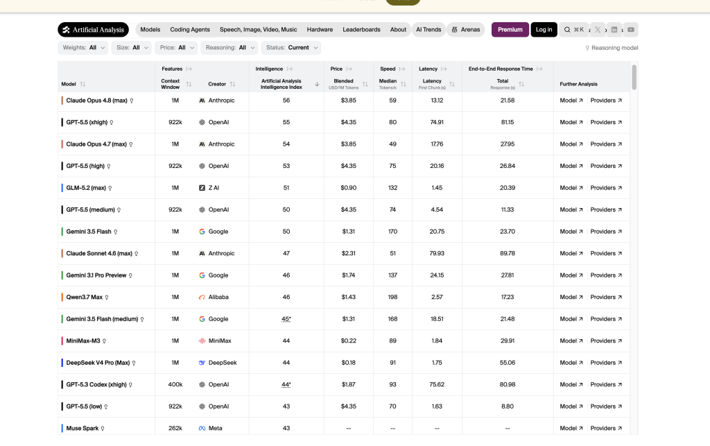710x446 pixels.
Task: Click the Log in button
Action: [544, 30]
